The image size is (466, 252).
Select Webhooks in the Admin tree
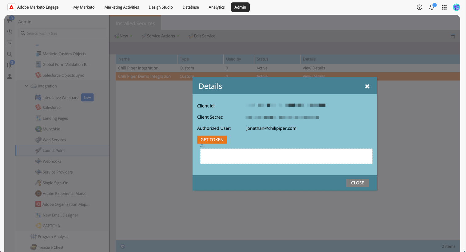[52, 161]
